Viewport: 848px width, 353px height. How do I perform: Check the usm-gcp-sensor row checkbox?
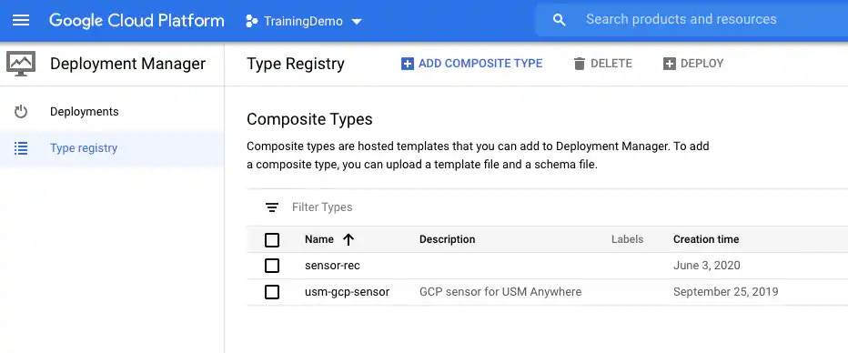tap(272, 292)
